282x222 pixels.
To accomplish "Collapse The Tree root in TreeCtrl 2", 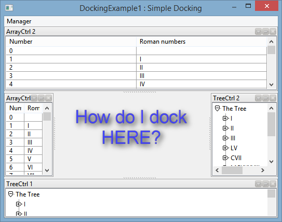I will click(217, 108).
